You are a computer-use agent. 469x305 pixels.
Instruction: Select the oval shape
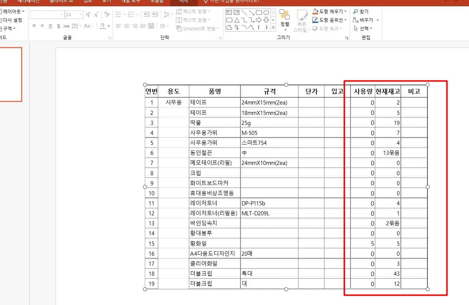pos(266,13)
